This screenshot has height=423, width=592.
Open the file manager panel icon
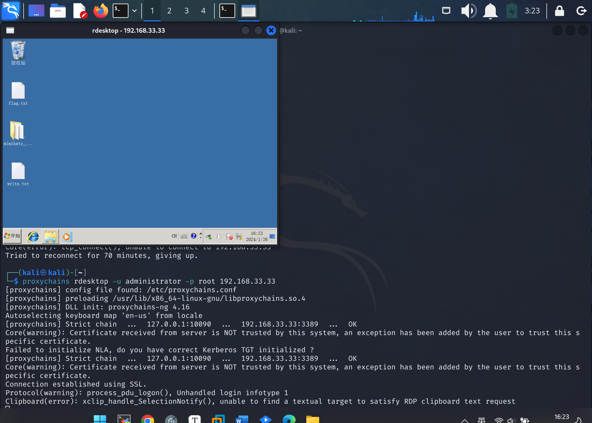click(58, 11)
